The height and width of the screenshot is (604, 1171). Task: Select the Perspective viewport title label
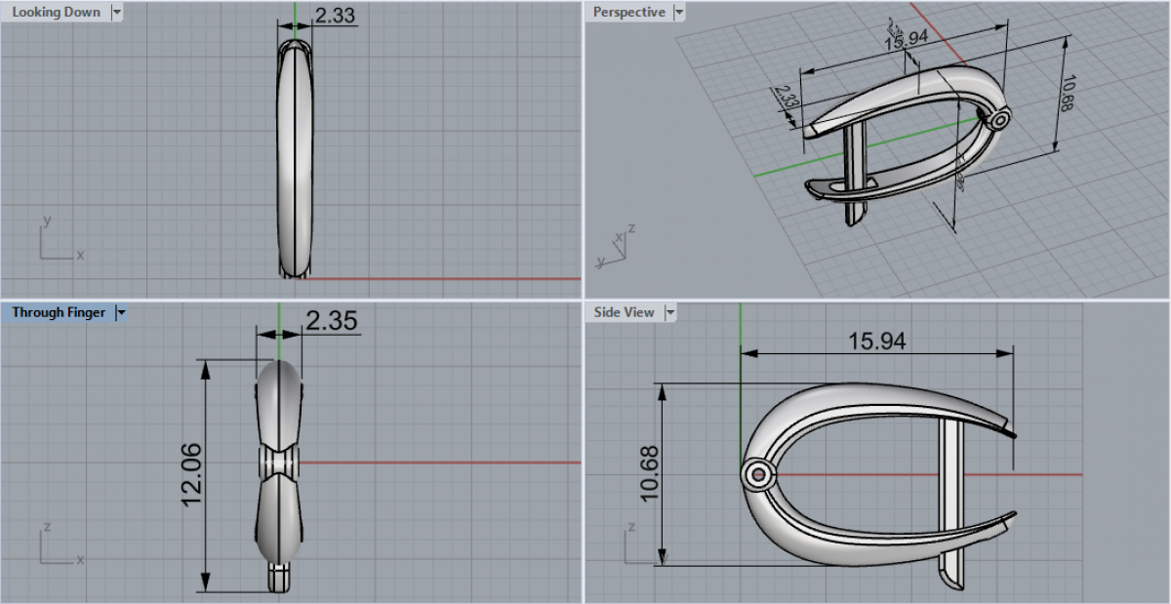(x=628, y=12)
